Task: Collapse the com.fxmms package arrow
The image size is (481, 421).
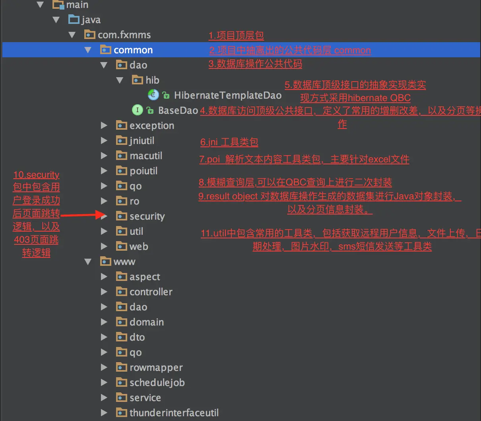Action: pyautogui.click(x=72, y=35)
